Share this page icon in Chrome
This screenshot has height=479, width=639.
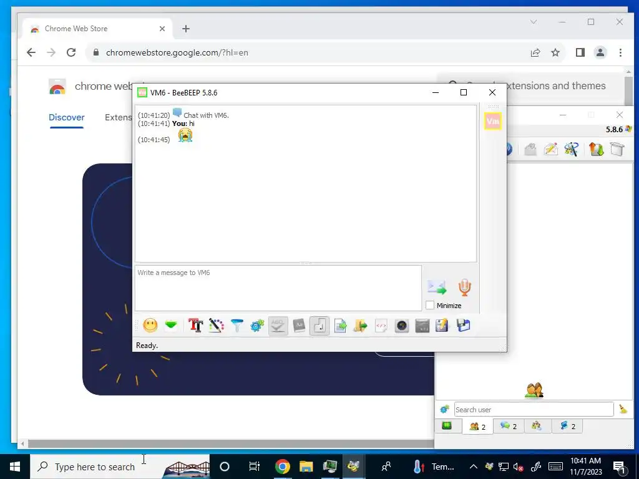(x=535, y=52)
